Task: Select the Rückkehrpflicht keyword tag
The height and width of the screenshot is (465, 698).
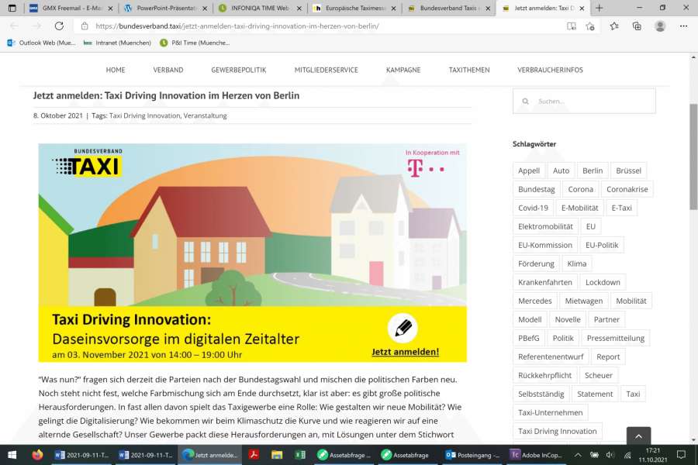Action: click(x=545, y=375)
